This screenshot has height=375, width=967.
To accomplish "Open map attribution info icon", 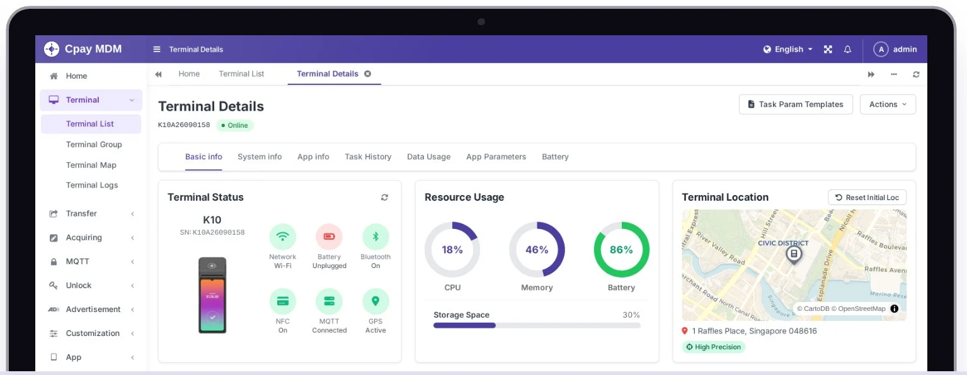I will 895,308.
